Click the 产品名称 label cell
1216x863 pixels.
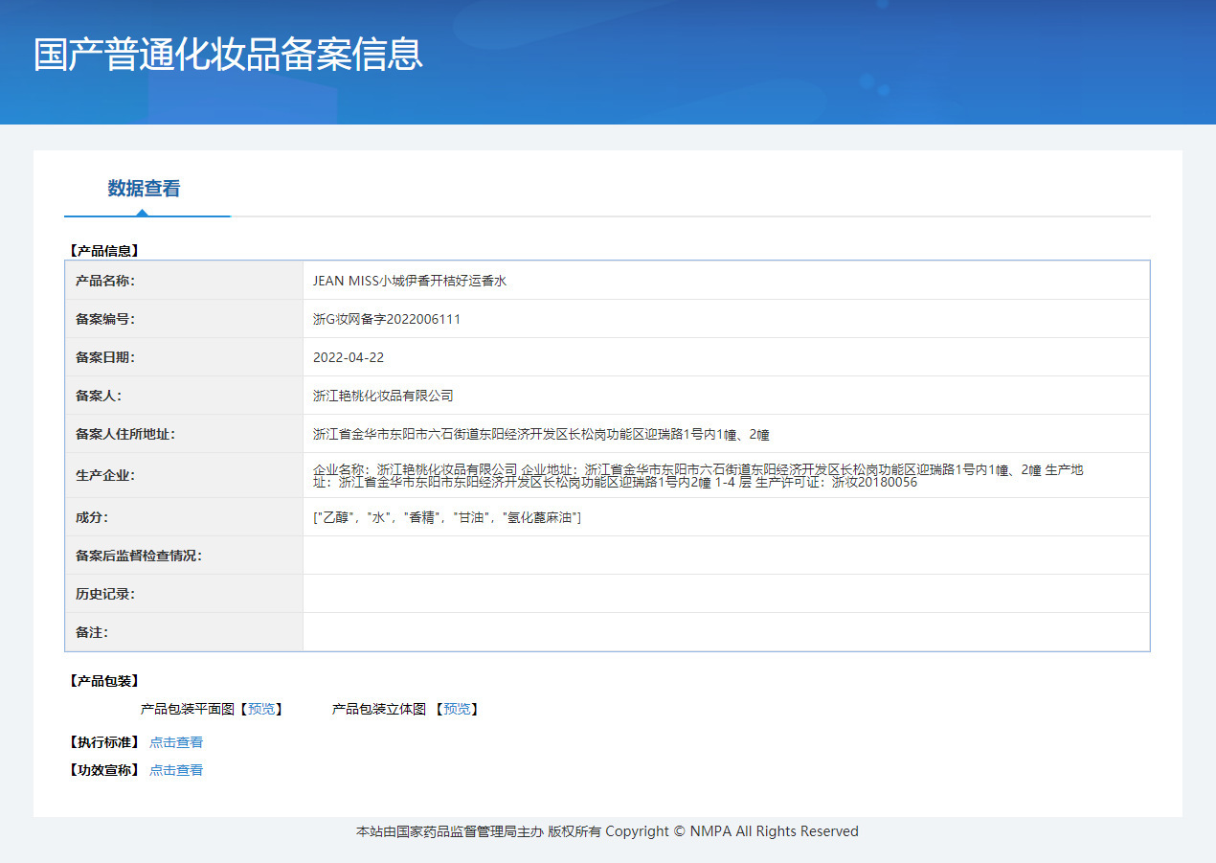pyautogui.click(x=184, y=281)
